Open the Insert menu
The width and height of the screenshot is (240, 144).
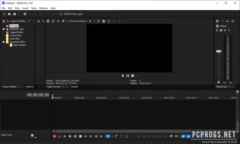coord(25,8)
